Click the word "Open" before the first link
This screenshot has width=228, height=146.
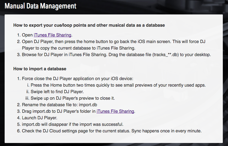coord(27,35)
